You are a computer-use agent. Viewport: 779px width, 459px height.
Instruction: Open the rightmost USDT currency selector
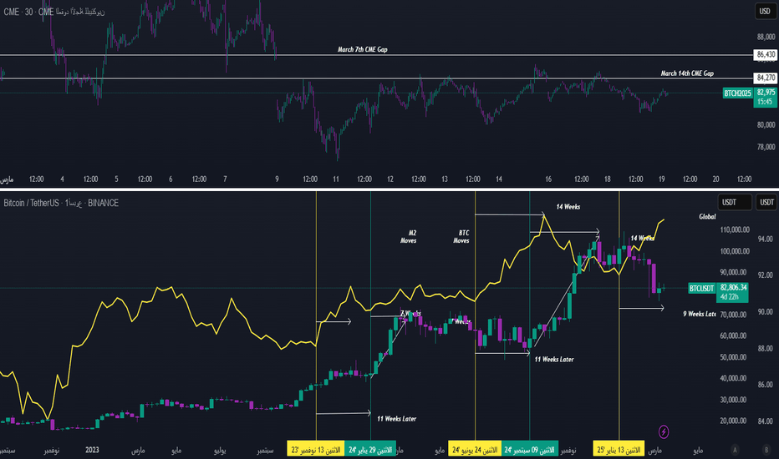point(765,202)
